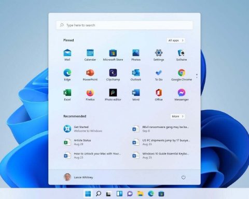Open Settings gear in pinned apps
249x199 pixels.
159,55
